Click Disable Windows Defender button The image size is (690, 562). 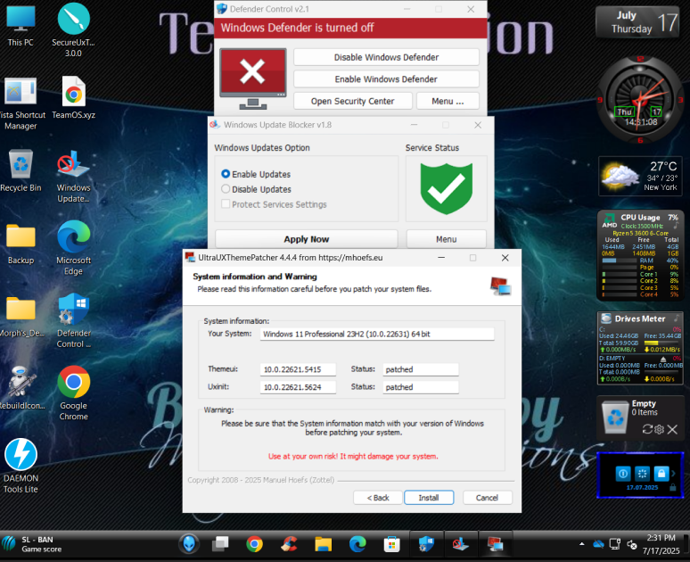coord(386,57)
